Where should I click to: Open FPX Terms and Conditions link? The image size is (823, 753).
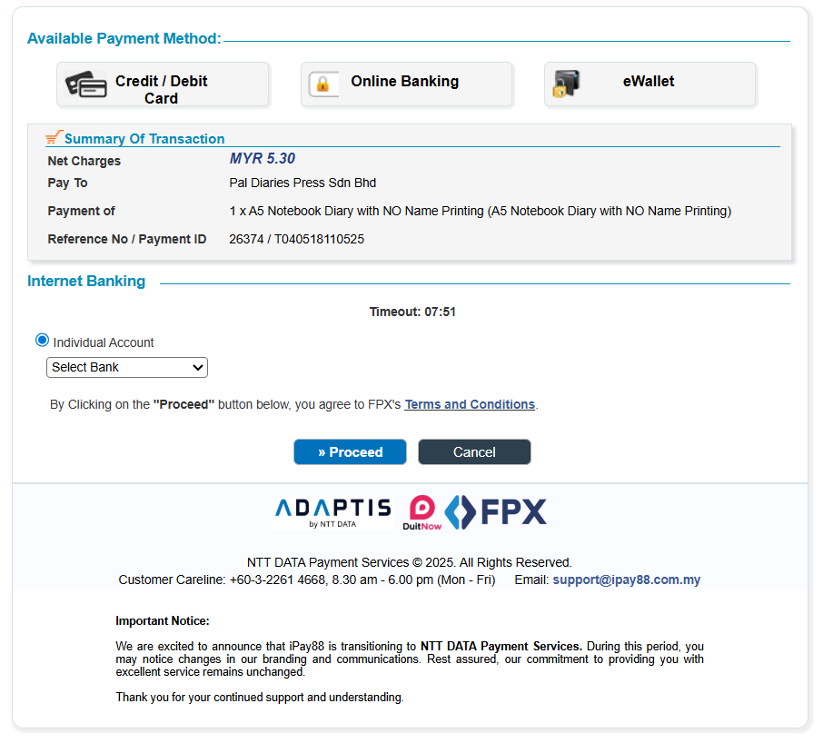(x=470, y=404)
